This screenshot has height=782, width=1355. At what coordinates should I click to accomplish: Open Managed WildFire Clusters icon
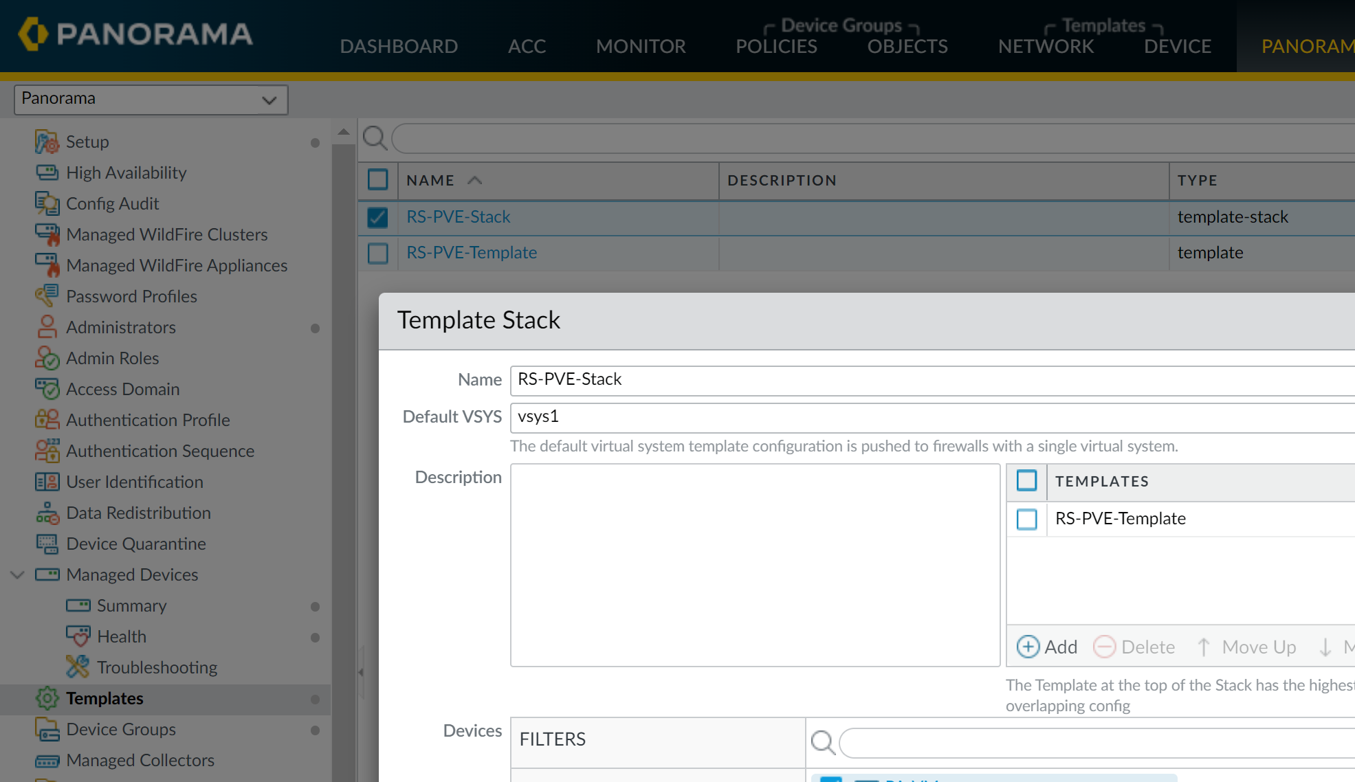[x=47, y=234]
